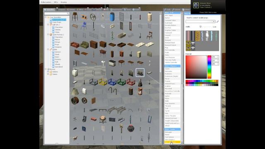The image size is (265, 149).
Task: Open the Rollercoasters menu at top
Action: (46, 2)
